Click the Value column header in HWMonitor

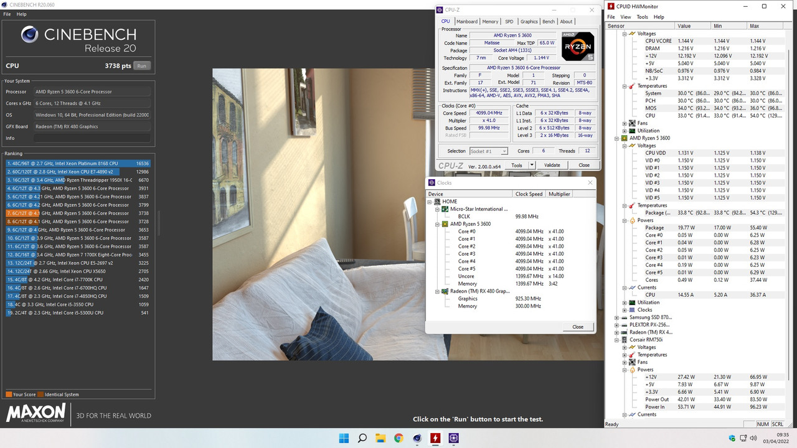click(694, 26)
